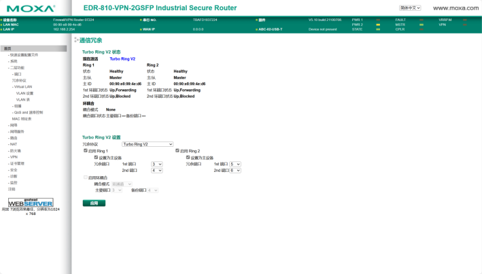The width and height of the screenshot is (482, 274).
Task: Expand 证书管理 in the sidebar
Action: [x=17, y=164]
